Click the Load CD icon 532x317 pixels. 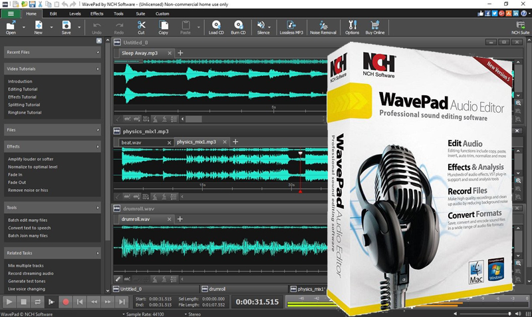click(216, 27)
